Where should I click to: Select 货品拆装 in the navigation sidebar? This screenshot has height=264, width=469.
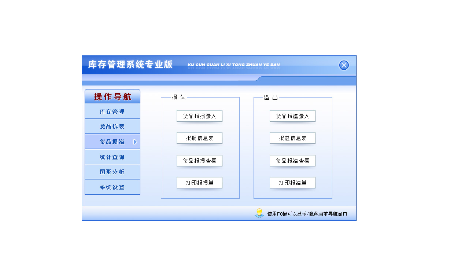click(112, 126)
